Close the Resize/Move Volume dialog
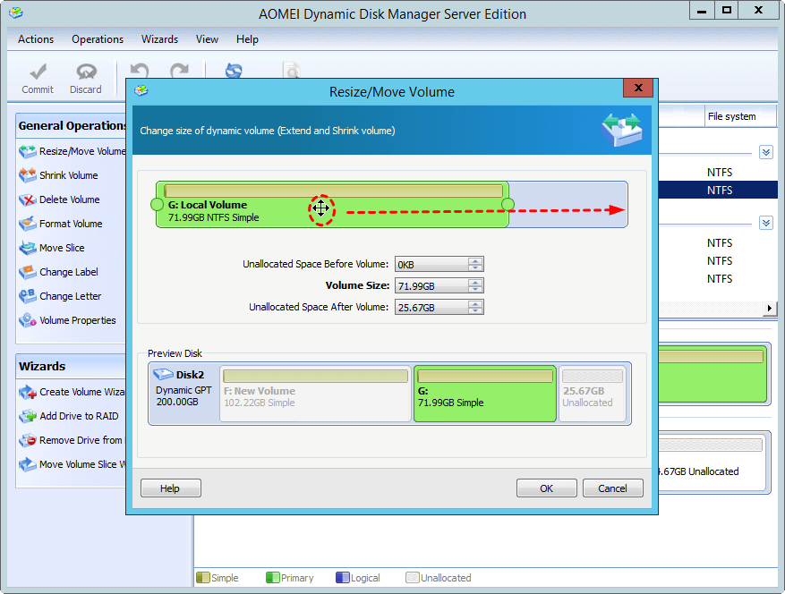Viewport: 785px width, 594px height. 638,88
